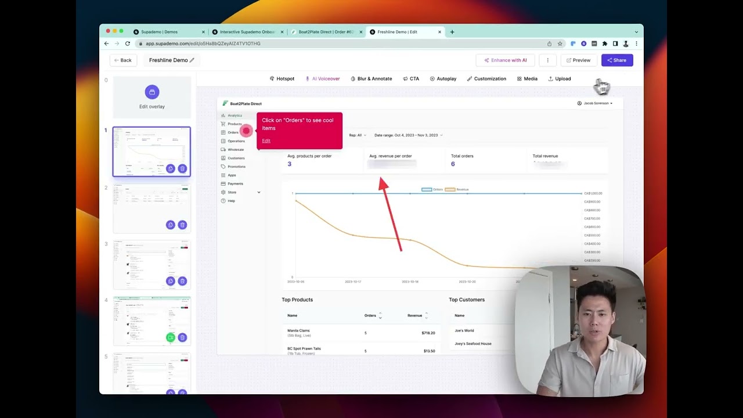
Task: Open the Autoplay options
Action: pos(443,78)
